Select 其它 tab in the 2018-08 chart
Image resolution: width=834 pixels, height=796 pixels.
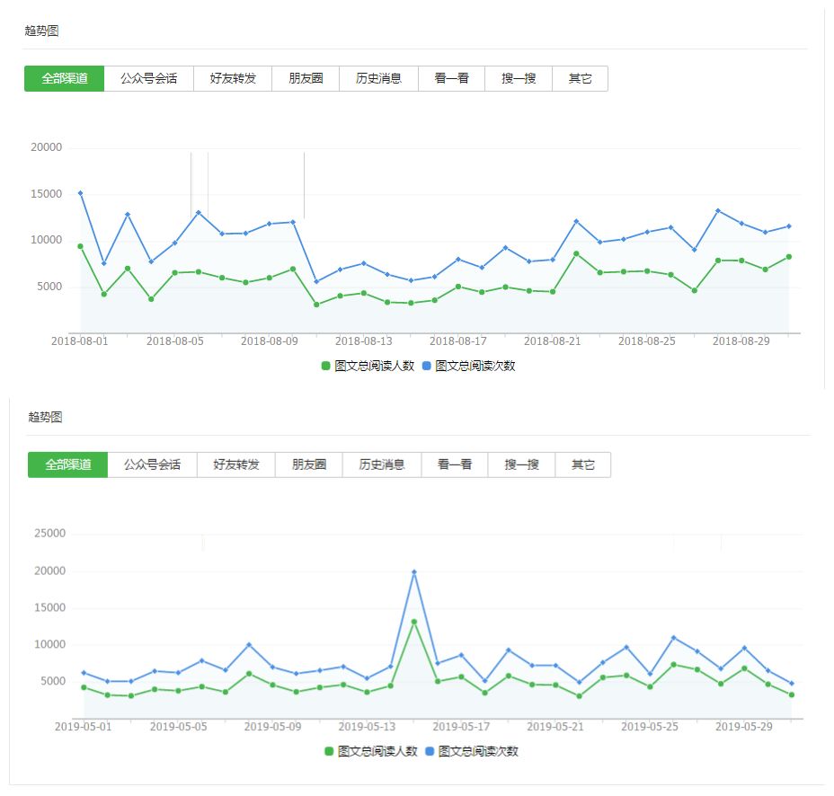click(x=581, y=79)
